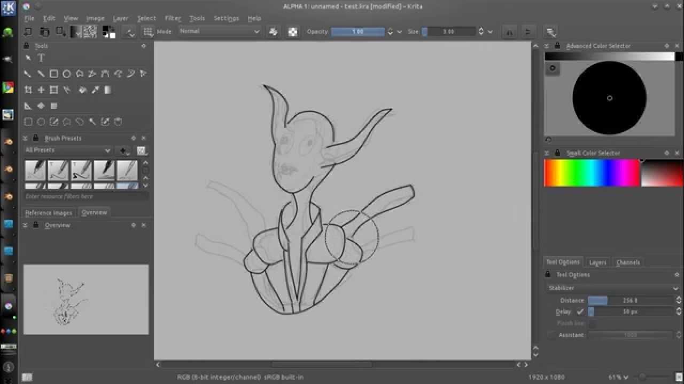Click the Overview canvas thumbnail
Image resolution: width=684 pixels, height=384 pixels.
coord(86,299)
